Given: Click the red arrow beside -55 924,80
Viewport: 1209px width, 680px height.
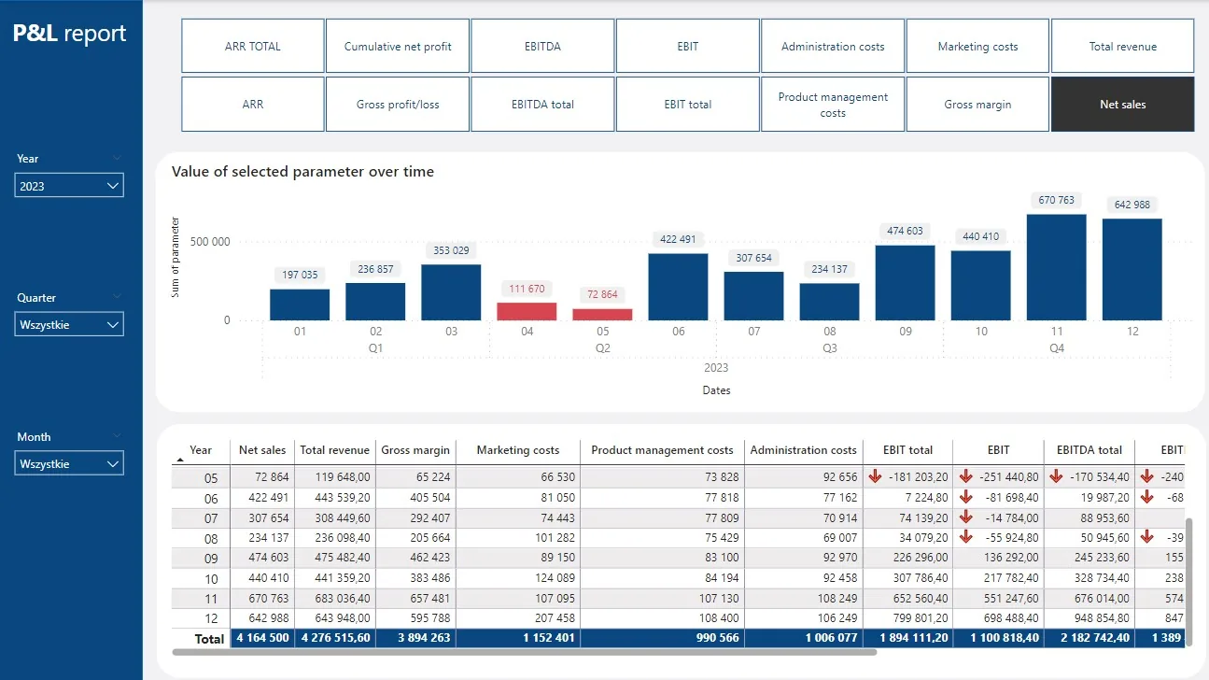Looking at the screenshot, I should (966, 537).
